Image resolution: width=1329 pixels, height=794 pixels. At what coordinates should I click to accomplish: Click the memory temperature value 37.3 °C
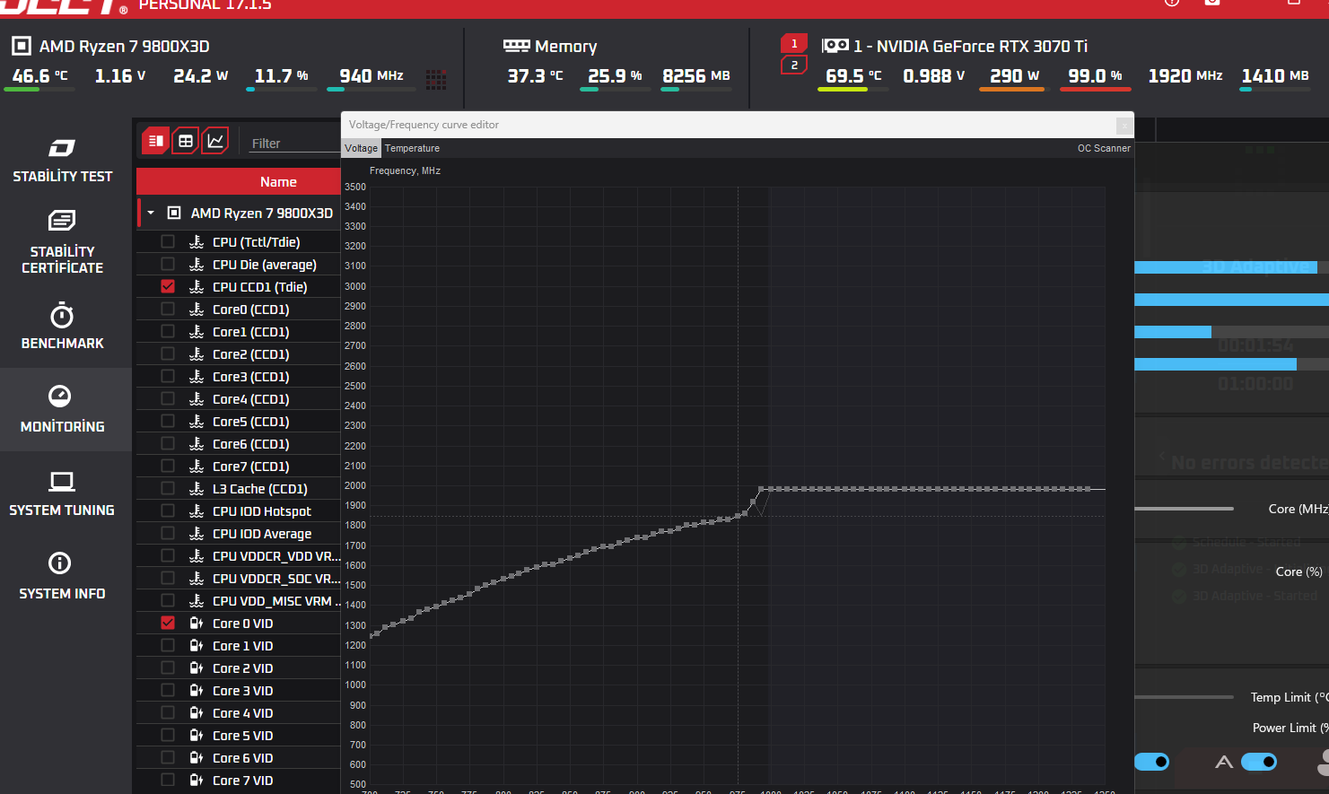point(535,76)
